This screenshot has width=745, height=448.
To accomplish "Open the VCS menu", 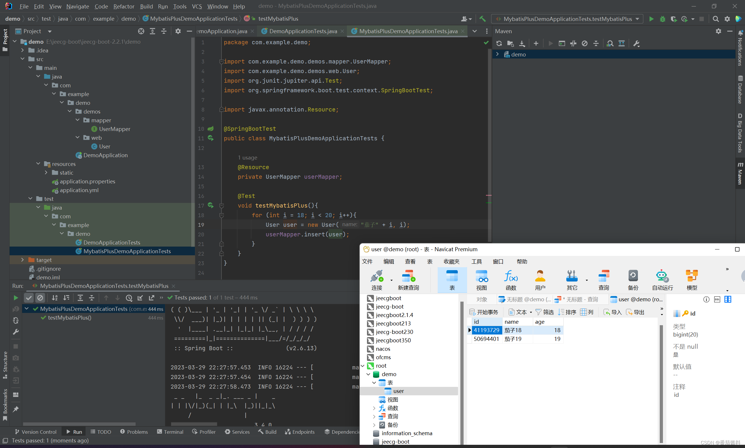I will pyautogui.click(x=197, y=6).
